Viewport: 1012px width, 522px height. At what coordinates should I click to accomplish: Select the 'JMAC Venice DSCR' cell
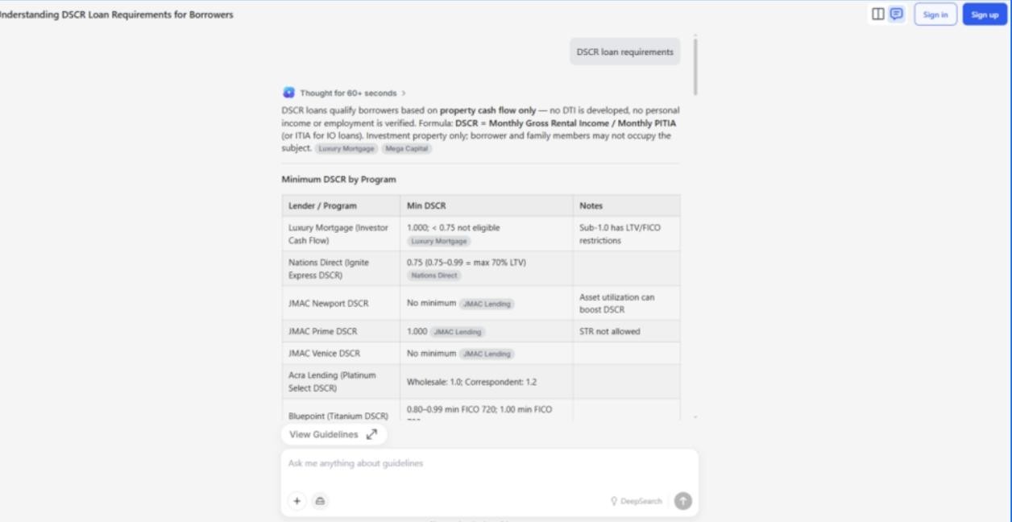tap(341, 353)
